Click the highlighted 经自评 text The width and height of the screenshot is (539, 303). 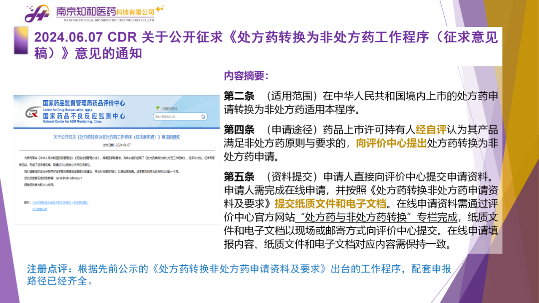pyautogui.click(x=431, y=130)
